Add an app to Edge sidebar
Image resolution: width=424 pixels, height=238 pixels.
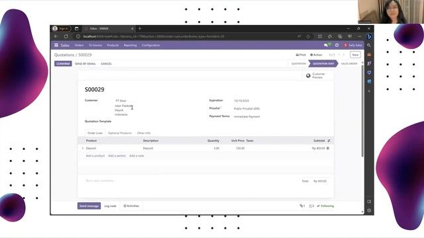369,91
